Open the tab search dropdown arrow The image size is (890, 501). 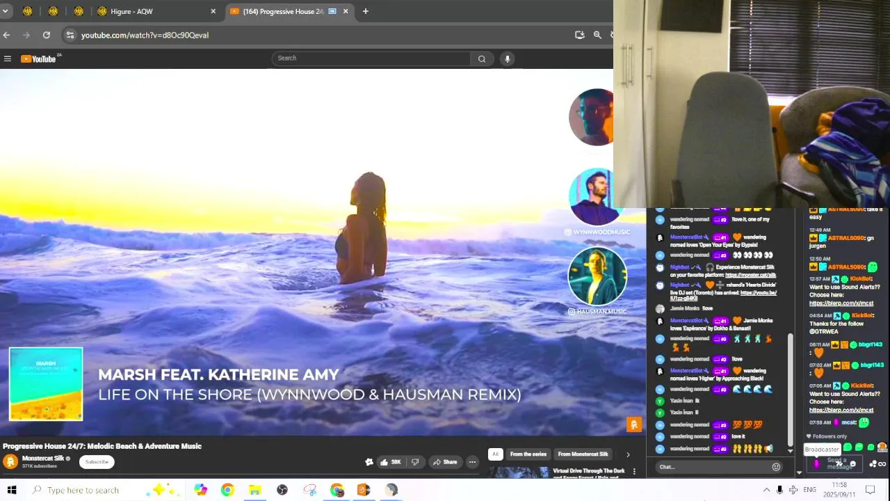pyautogui.click(x=5, y=11)
